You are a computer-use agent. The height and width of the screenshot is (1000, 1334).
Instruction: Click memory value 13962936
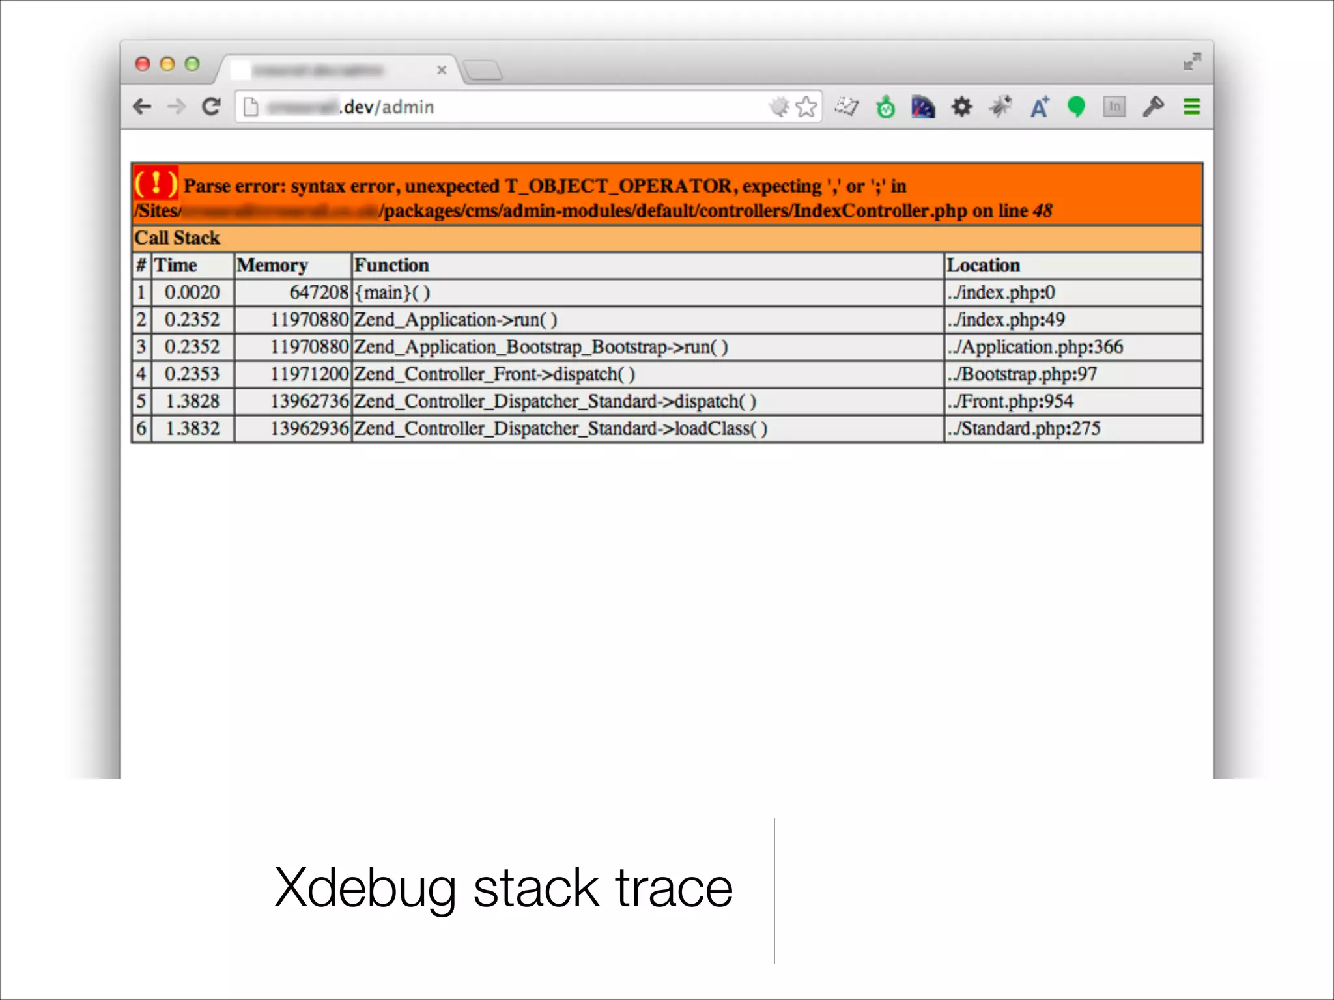310,429
